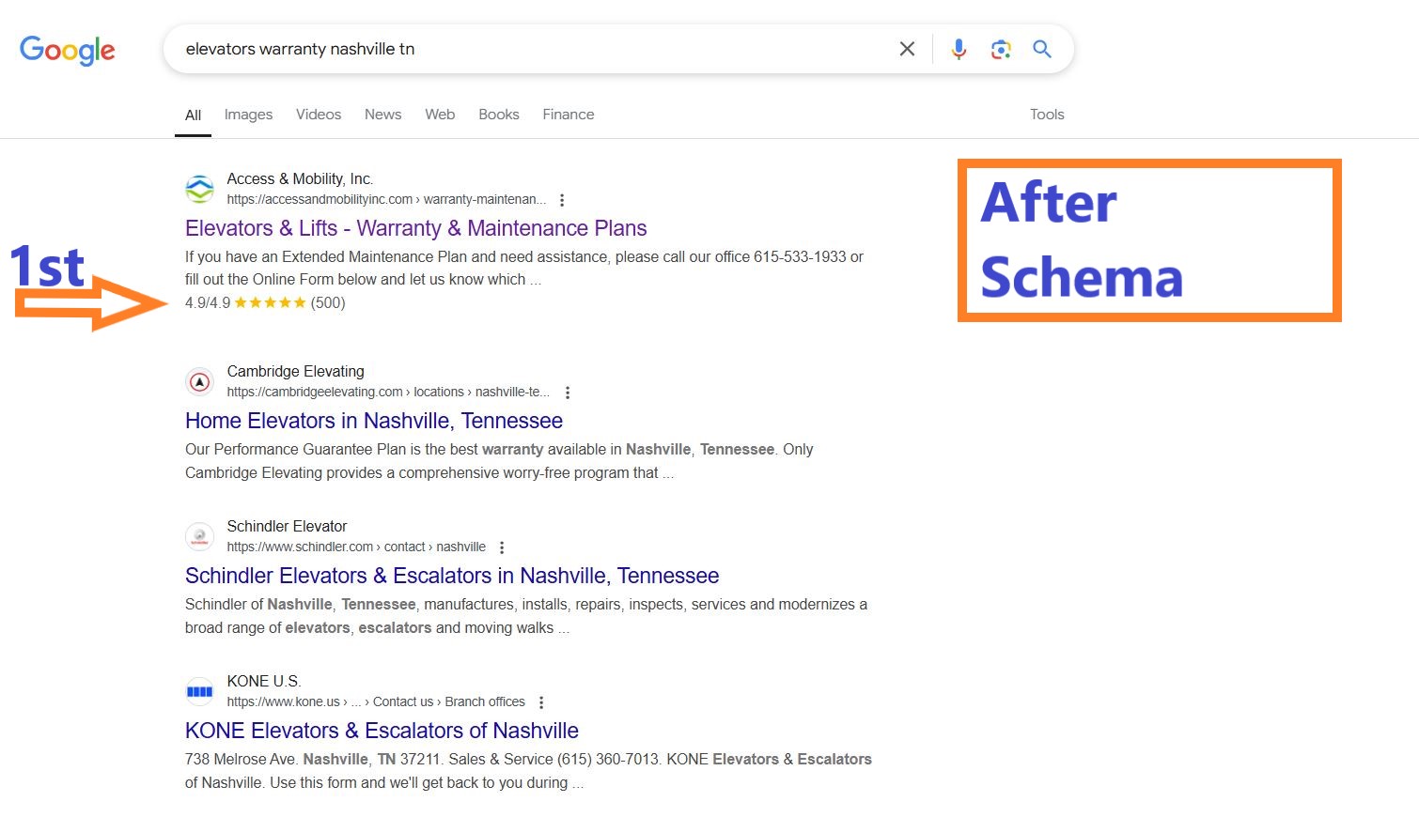Clear the search query with X icon

click(x=907, y=49)
